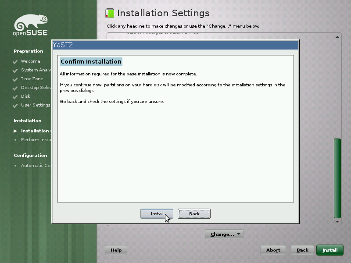Click the Back button next to Abort
Viewport: 351px width, 263px height.
(x=302, y=250)
